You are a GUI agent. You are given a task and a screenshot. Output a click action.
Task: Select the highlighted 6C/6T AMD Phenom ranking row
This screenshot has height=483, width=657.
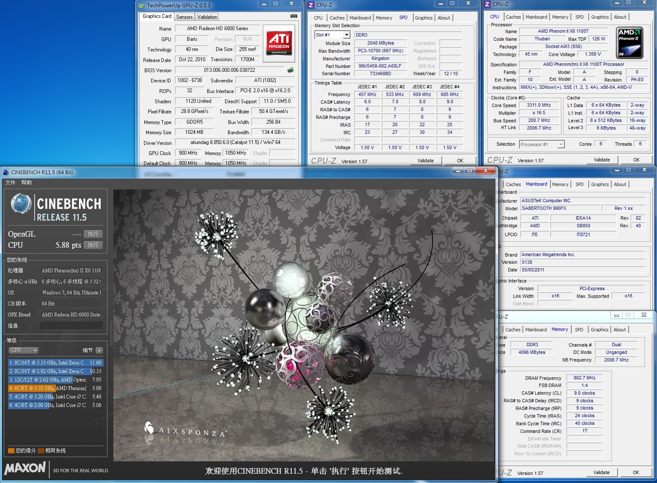(x=55, y=388)
